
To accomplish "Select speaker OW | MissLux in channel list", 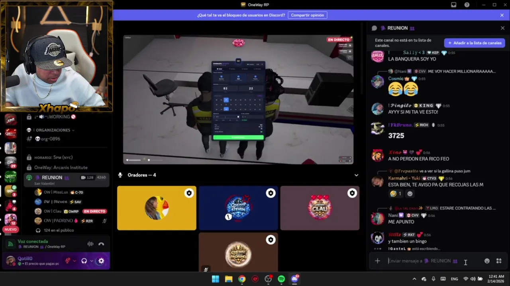I will point(59,192).
